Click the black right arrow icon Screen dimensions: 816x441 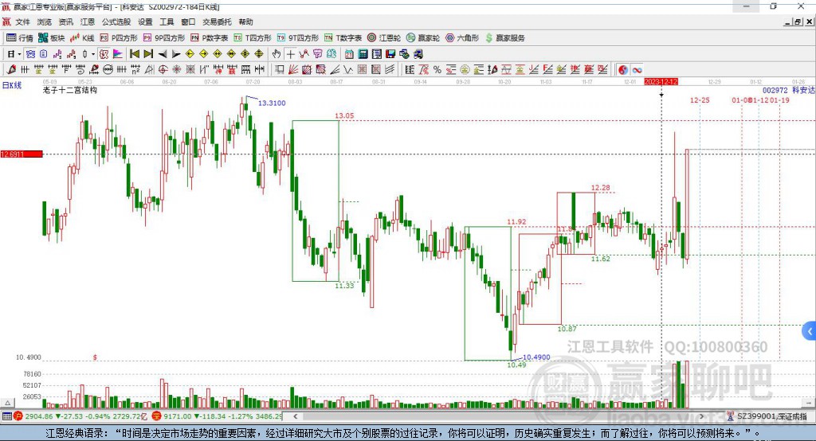(176, 54)
